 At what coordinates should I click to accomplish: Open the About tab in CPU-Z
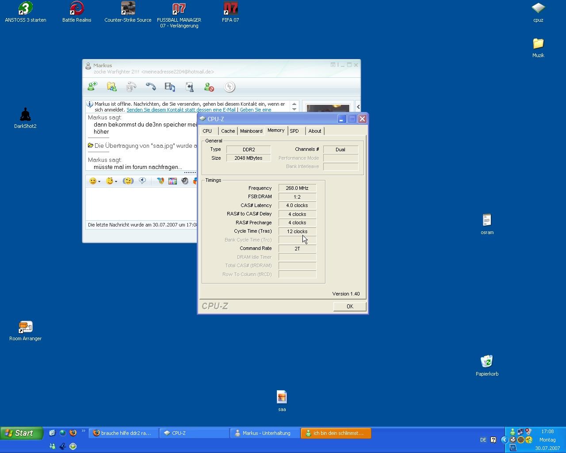click(315, 131)
